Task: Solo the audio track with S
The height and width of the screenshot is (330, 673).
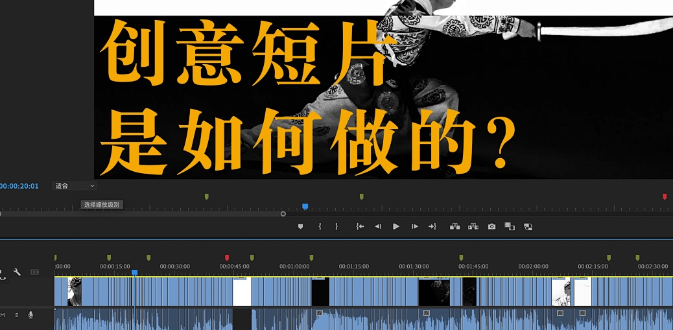Action: 17,315
